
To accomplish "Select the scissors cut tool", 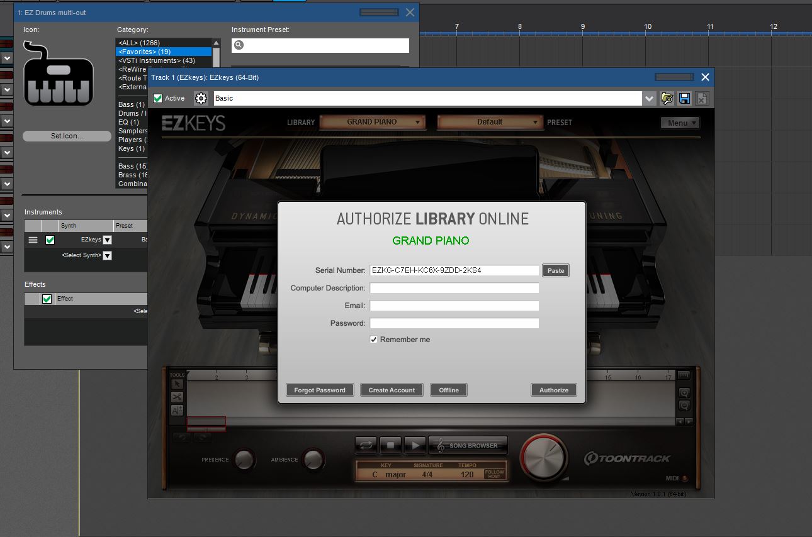I will [x=177, y=397].
